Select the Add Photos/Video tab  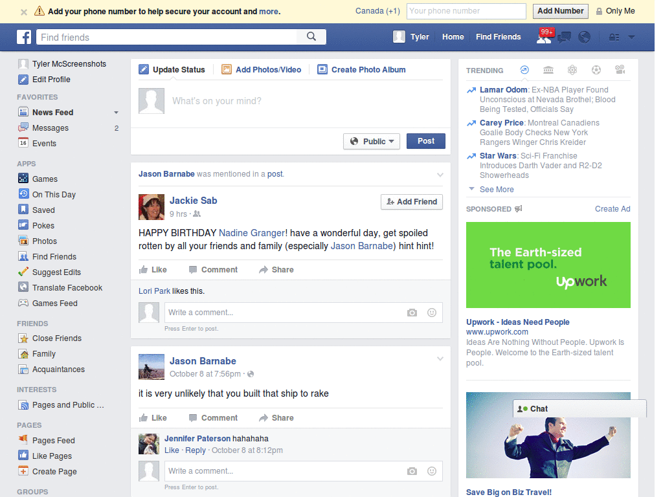tap(262, 70)
